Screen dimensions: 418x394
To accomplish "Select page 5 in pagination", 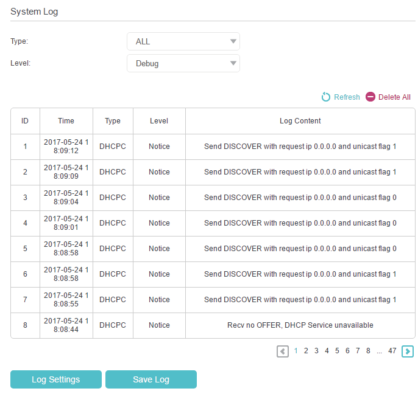I will pos(337,351).
